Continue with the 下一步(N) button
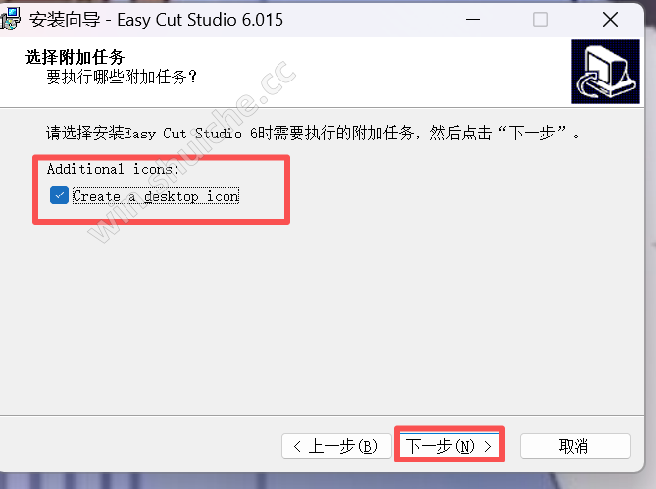The height and width of the screenshot is (489, 656). tap(449, 446)
